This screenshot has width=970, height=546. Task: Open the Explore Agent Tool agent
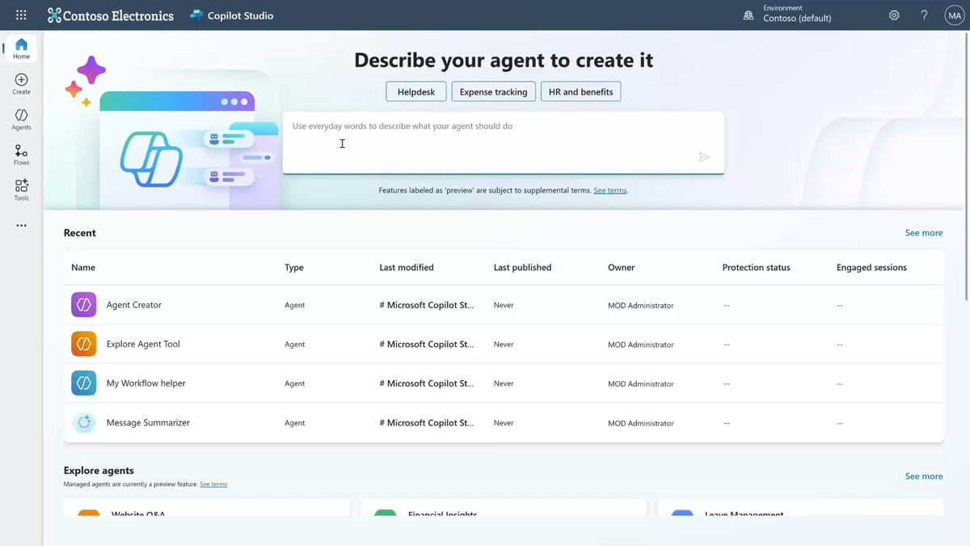(143, 344)
